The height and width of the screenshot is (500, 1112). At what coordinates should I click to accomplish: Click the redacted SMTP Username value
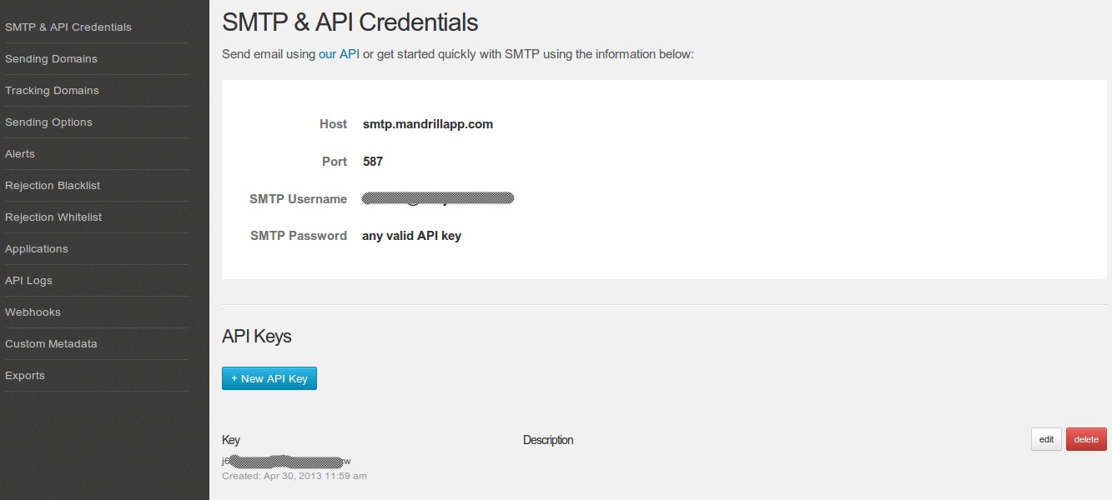[x=438, y=198]
